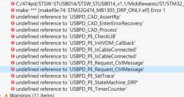Expand the Warnings (11 items) group
The image size is (184, 97).
(1, 95)
